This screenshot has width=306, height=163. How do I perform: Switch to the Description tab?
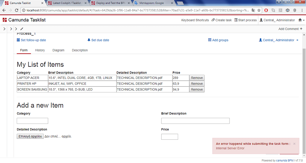(x=80, y=50)
